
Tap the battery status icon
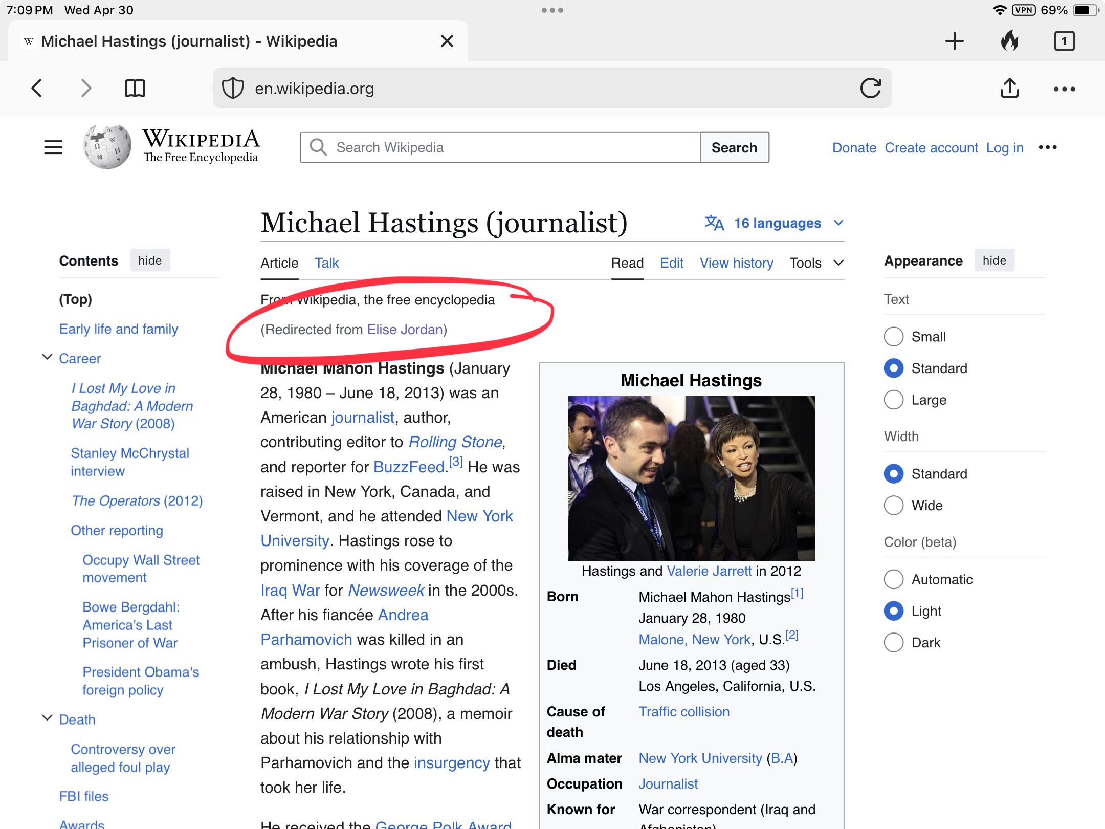1086,10
